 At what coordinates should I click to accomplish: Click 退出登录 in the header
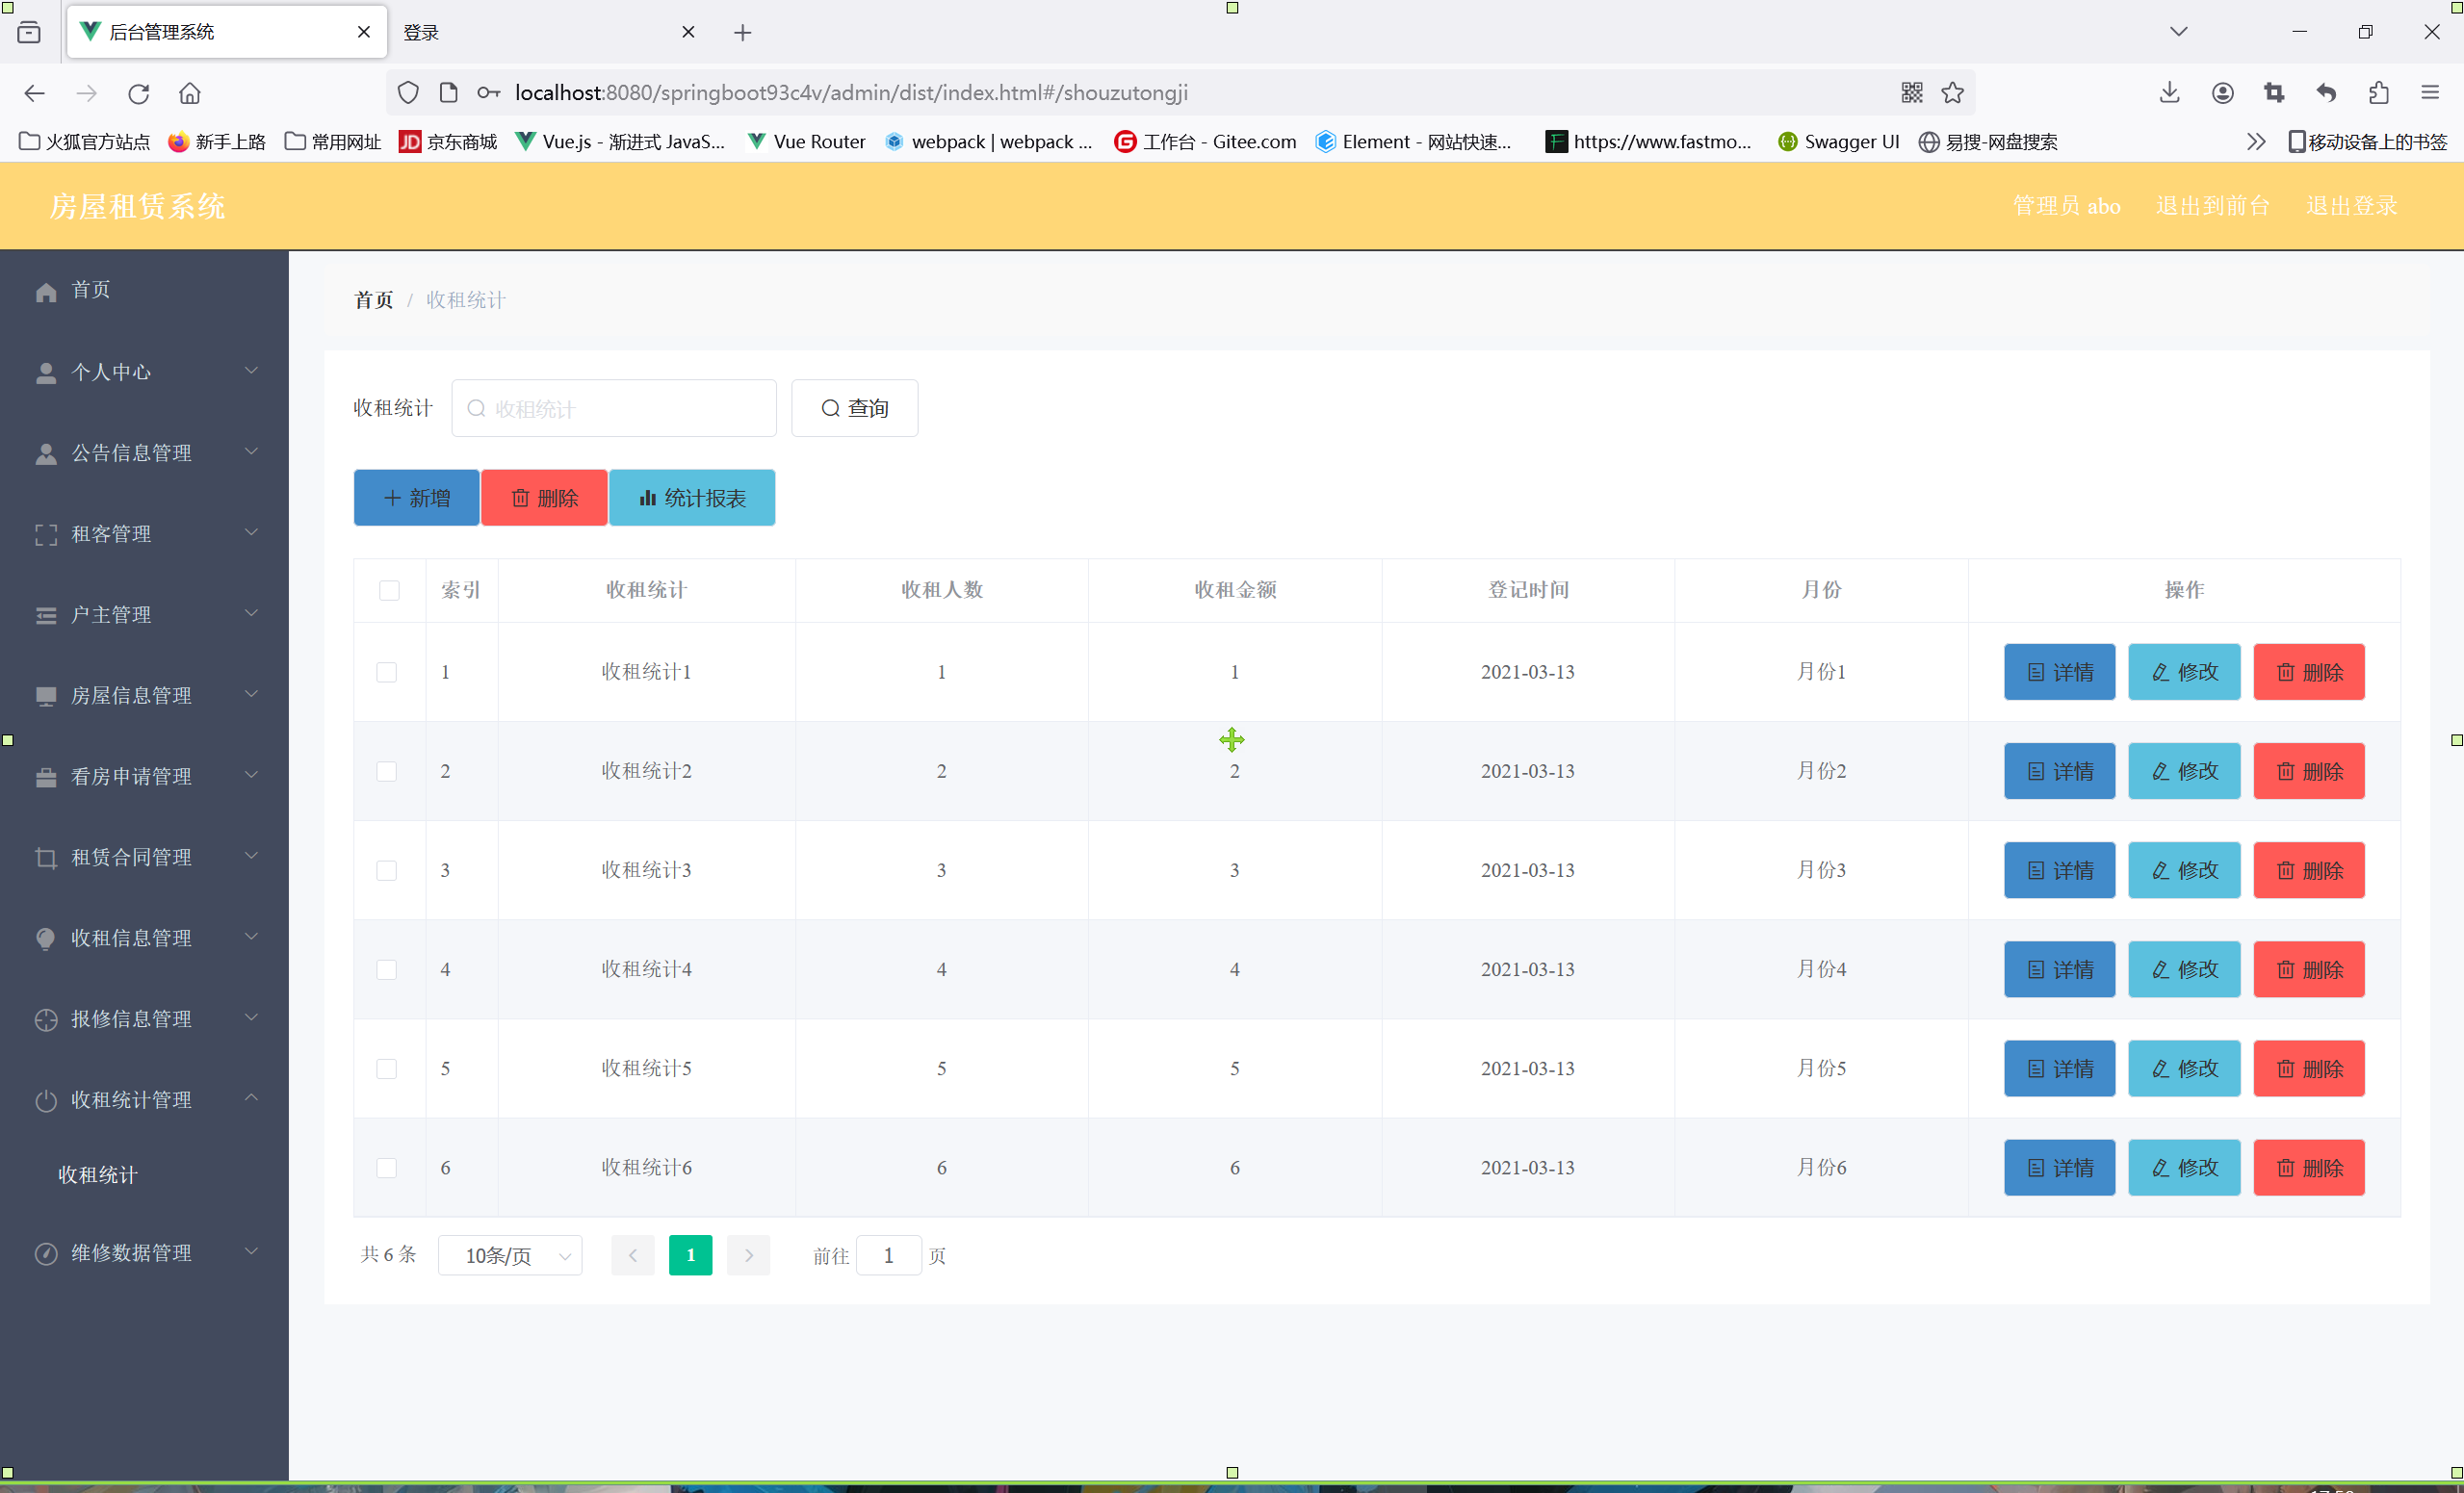[x=2352, y=206]
